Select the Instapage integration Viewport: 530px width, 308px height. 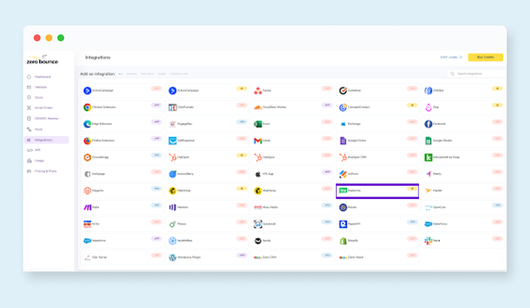121,174
